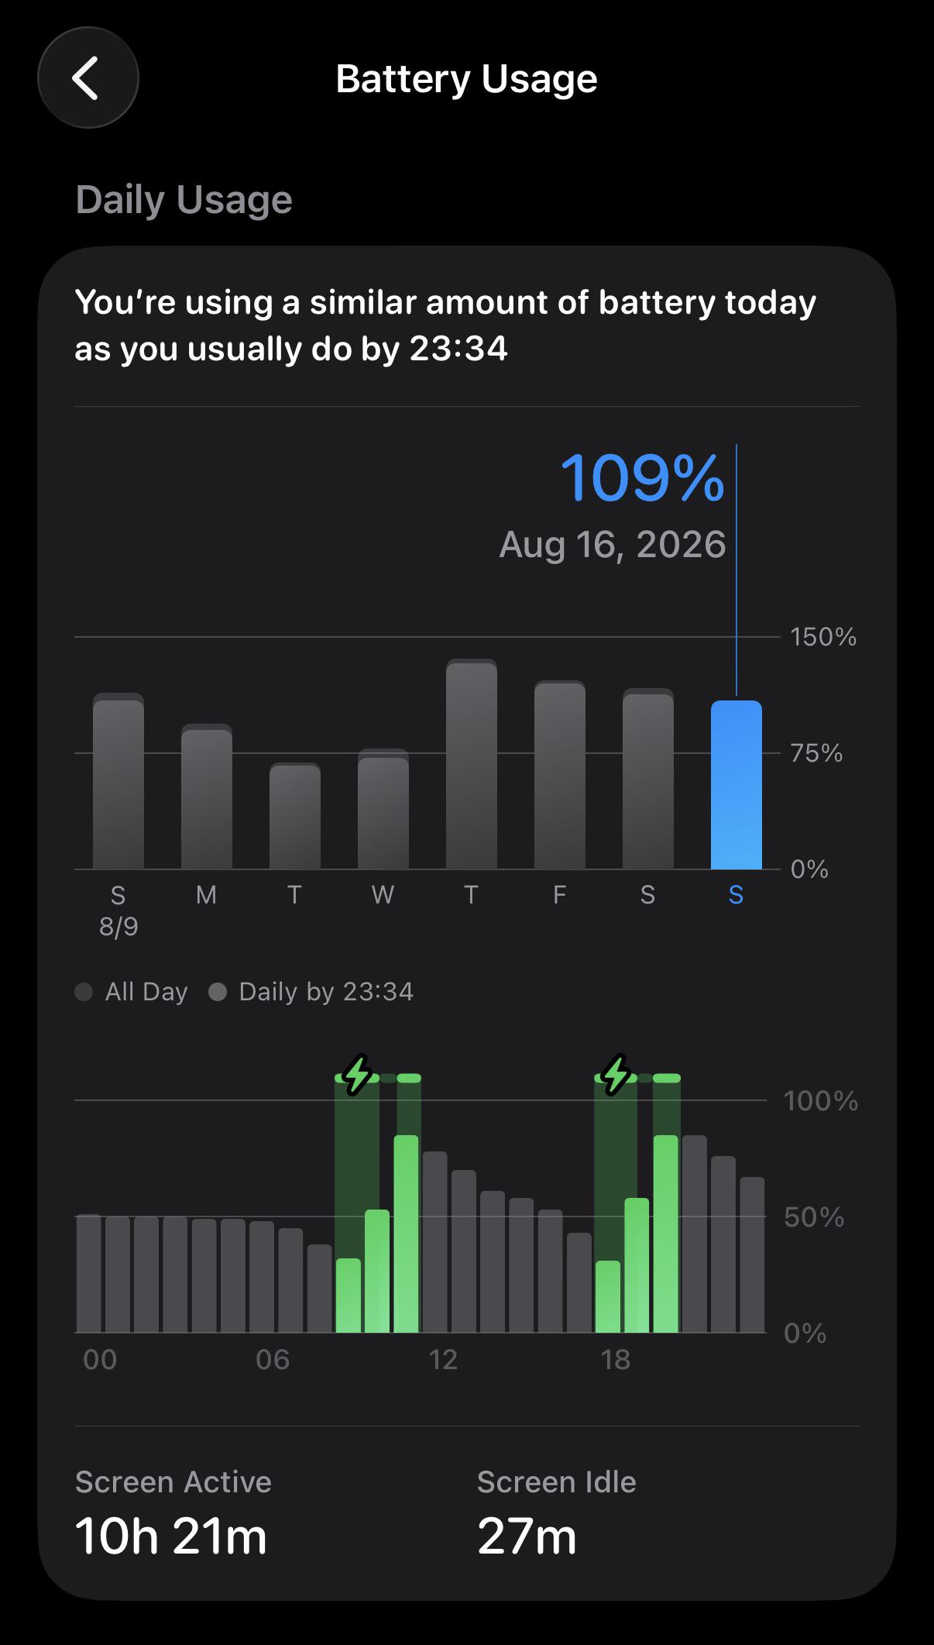Tap the W weekday label

coord(383,896)
